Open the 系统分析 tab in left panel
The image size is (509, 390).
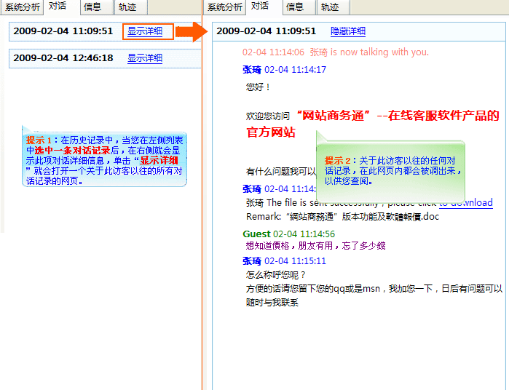pos(21,7)
